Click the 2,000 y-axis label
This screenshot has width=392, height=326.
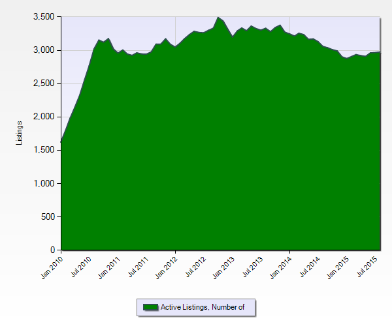[44, 117]
